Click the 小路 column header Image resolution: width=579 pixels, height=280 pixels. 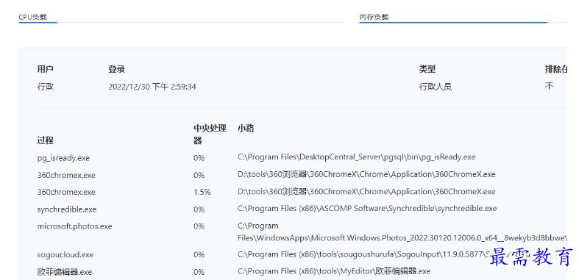(x=246, y=129)
